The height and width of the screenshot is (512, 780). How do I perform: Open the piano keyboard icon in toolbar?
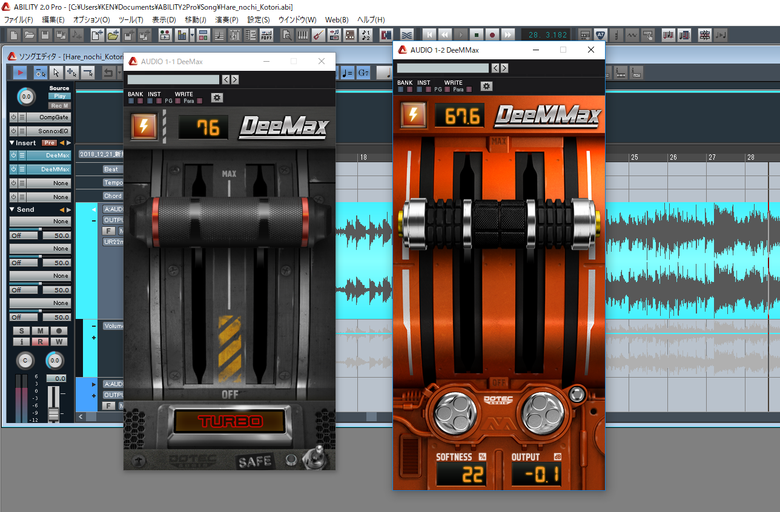(x=302, y=34)
